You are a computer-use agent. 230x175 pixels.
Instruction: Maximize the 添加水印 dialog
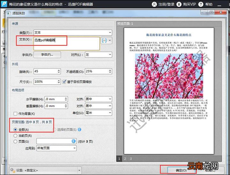pyautogui.click(x=211, y=12)
